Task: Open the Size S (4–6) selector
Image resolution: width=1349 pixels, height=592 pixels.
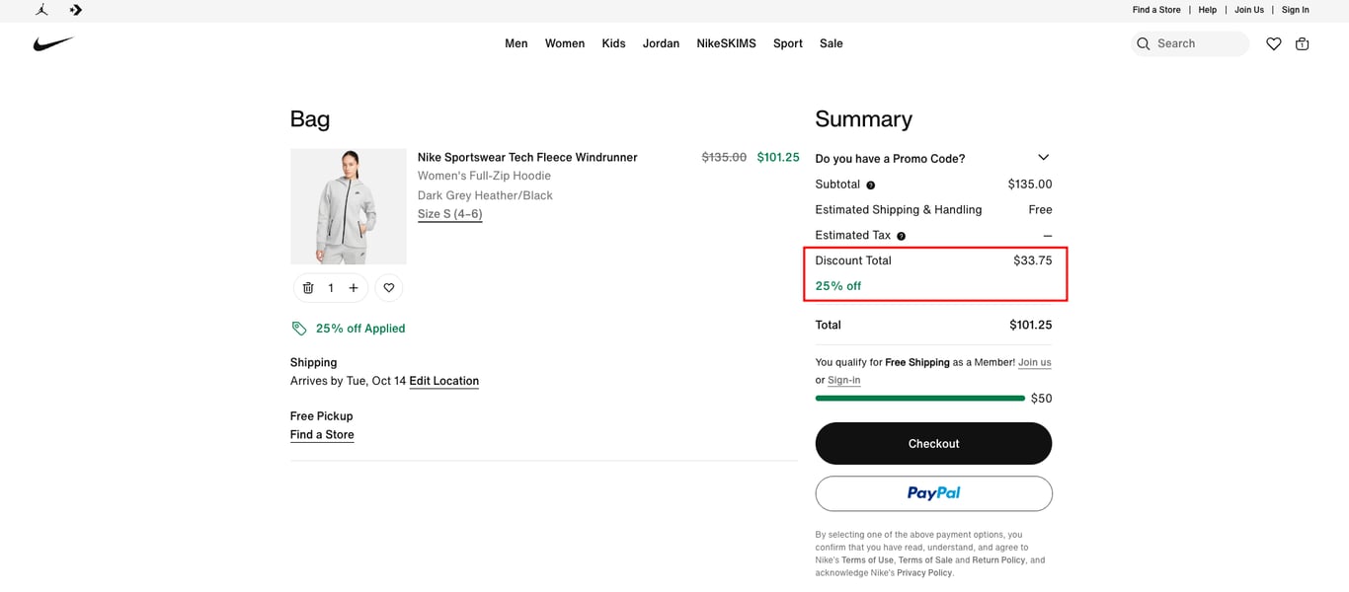Action: pos(450,213)
